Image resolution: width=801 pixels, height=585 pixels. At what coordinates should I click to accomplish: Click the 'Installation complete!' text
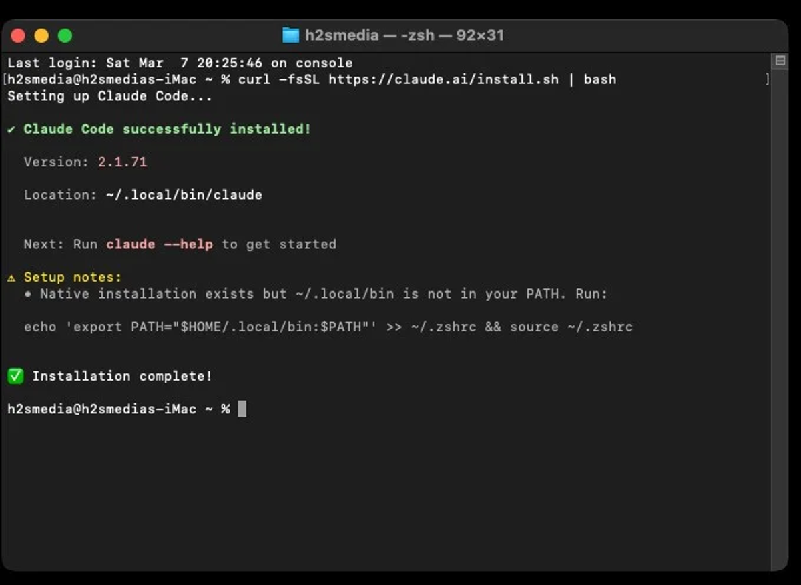[x=122, y=376]
